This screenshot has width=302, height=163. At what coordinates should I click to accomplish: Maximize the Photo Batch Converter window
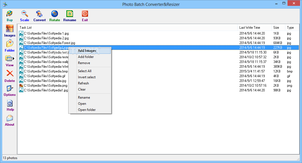tap(284, 3)
